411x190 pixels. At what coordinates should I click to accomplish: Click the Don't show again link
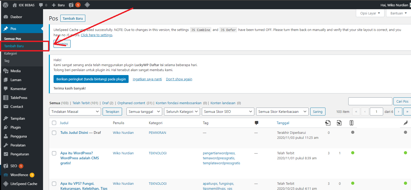click(x=179, y=79)
